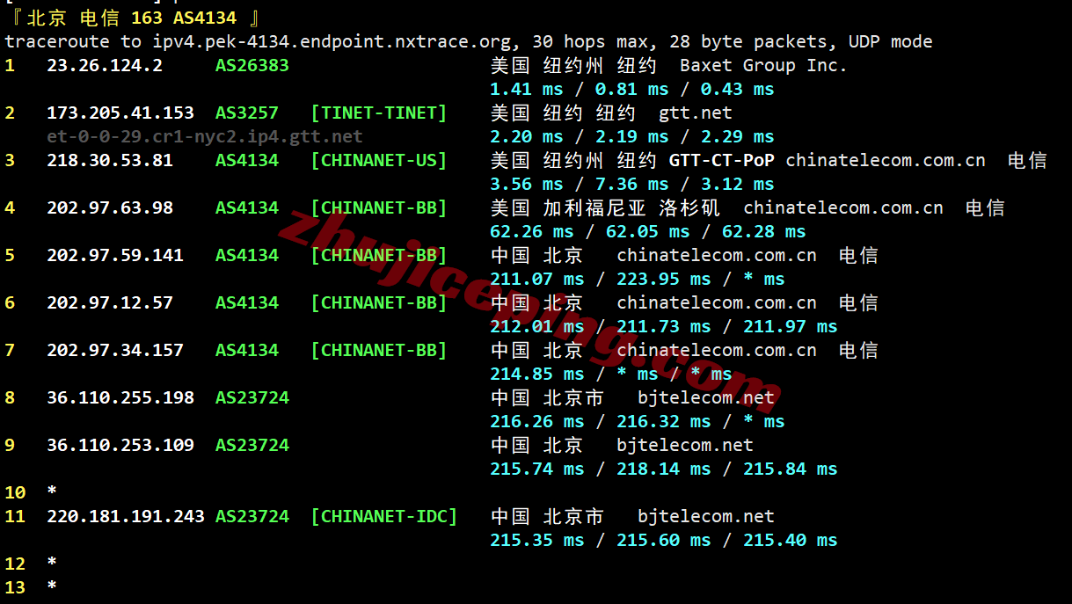The height and width of the screenshot is (604, 1072).
Task: Click IP address 173.205.41.153
Action: click(120, 113)
